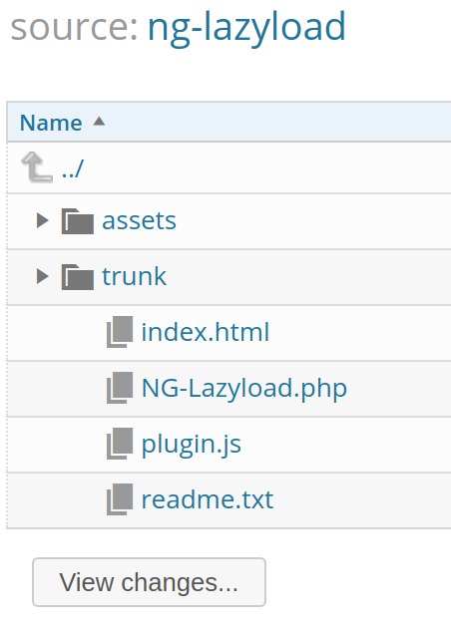Sort by the Name column header
Viewport: 451px width, 639px height.
tap(51, 123)
